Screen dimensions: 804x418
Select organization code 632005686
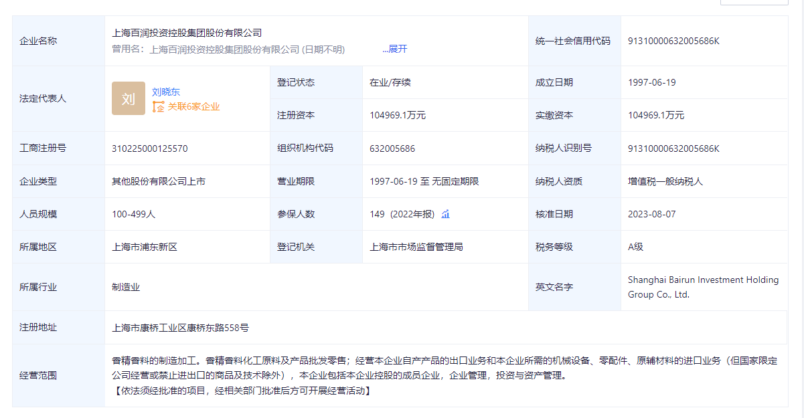point(392,148)
